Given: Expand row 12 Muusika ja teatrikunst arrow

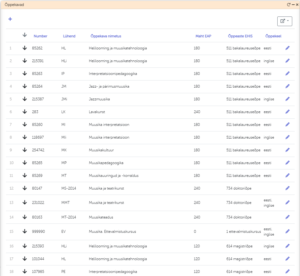Looking at the screenshot, I should 25,188.
